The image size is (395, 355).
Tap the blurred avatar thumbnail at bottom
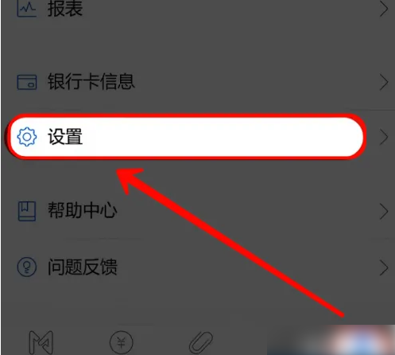(363, 341)
